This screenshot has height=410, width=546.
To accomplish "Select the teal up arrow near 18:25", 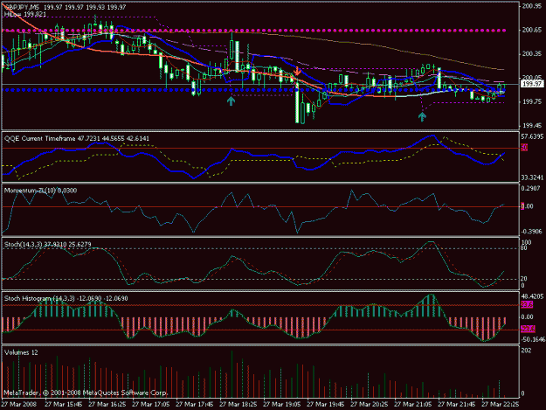I will click(231, 101).
